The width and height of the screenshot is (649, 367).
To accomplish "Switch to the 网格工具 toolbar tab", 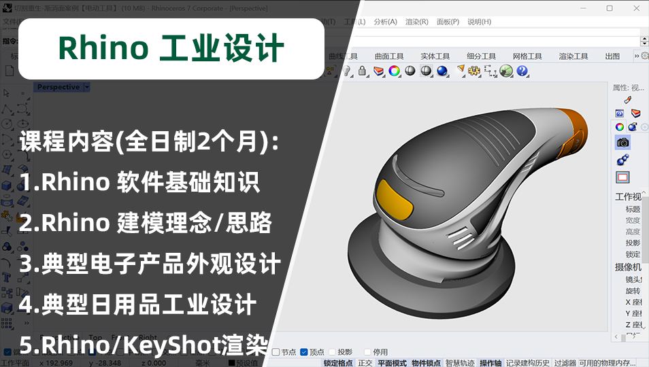I will 527,56.
